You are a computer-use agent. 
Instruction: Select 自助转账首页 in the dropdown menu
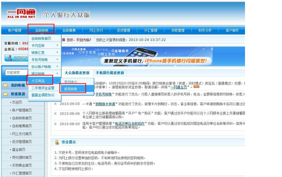coord(45,39)
